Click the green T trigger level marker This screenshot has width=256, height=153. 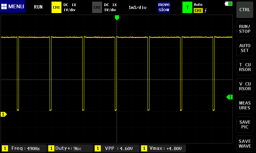pos(229,97)
